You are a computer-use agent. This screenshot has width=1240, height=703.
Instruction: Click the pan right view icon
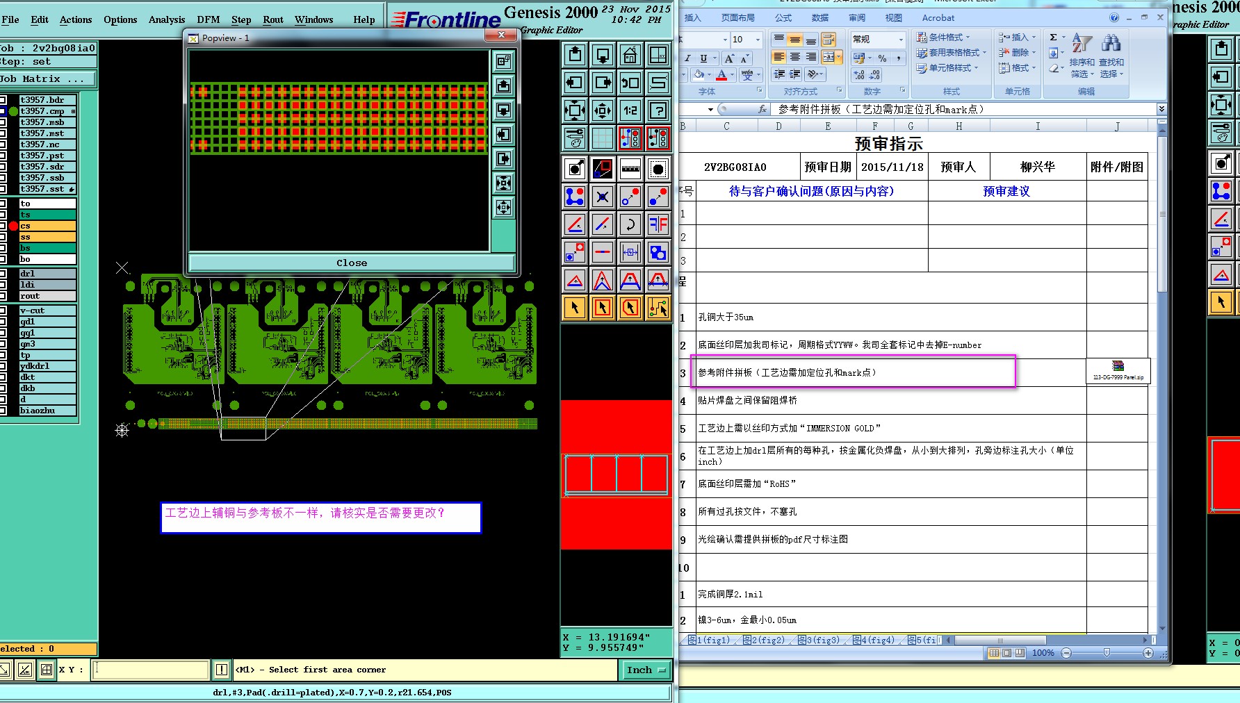(603, 83)
